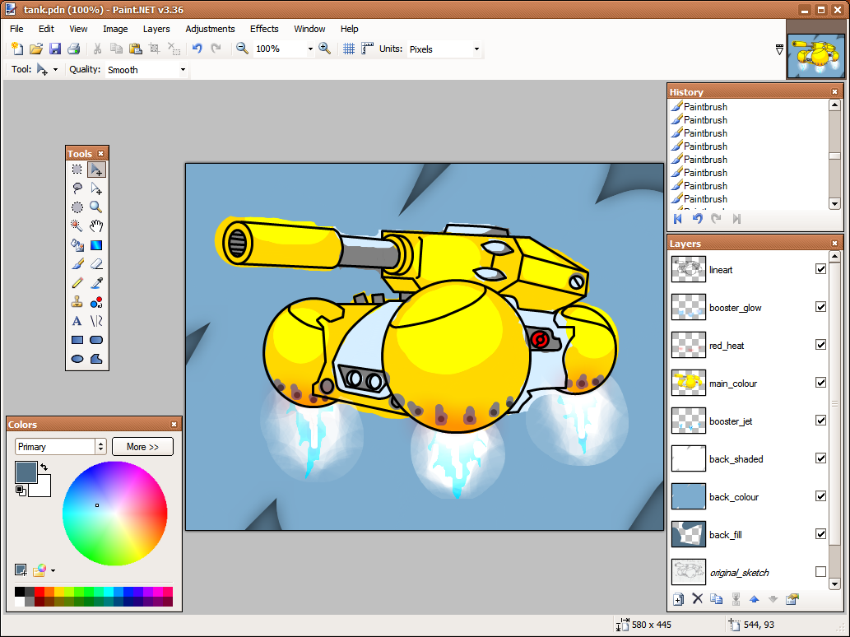Pick the Clone Stamp tool
Screen dimensions: 850x637
coord(77,301)
